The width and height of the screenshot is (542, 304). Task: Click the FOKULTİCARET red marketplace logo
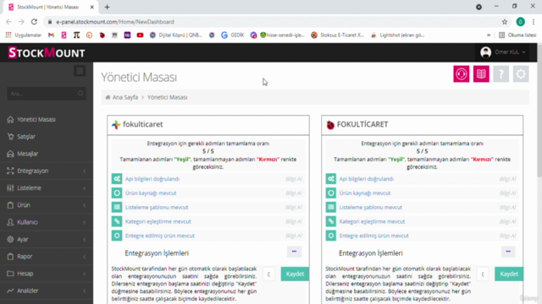330,125
